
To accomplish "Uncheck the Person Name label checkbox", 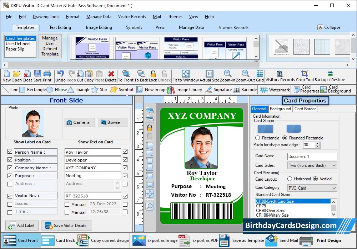I will [x=10, y=151].
